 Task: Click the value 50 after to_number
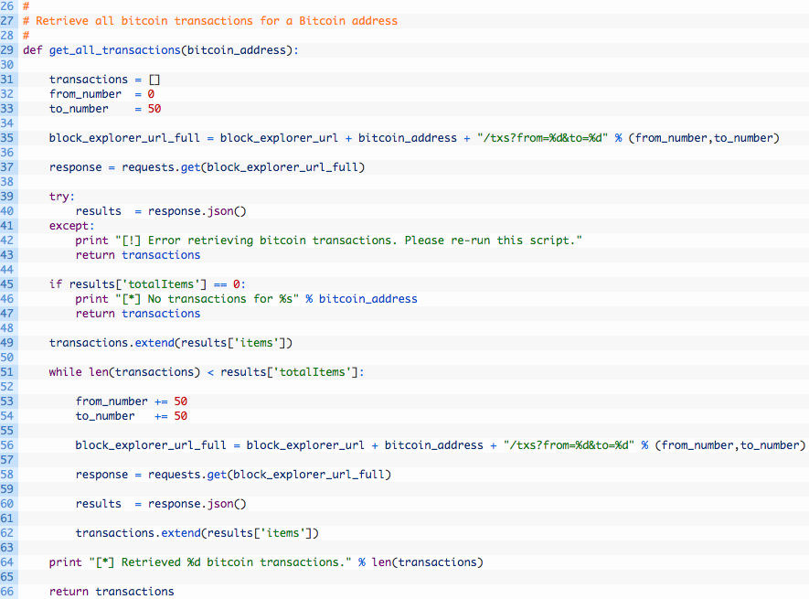tap(154, 109)
